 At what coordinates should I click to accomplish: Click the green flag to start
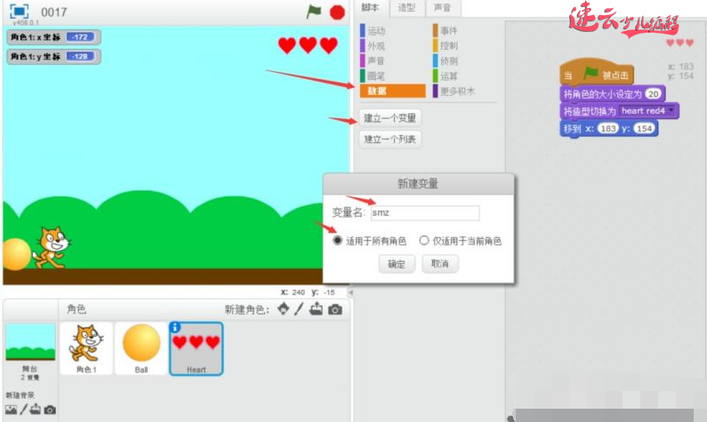[x=314, y=12]
